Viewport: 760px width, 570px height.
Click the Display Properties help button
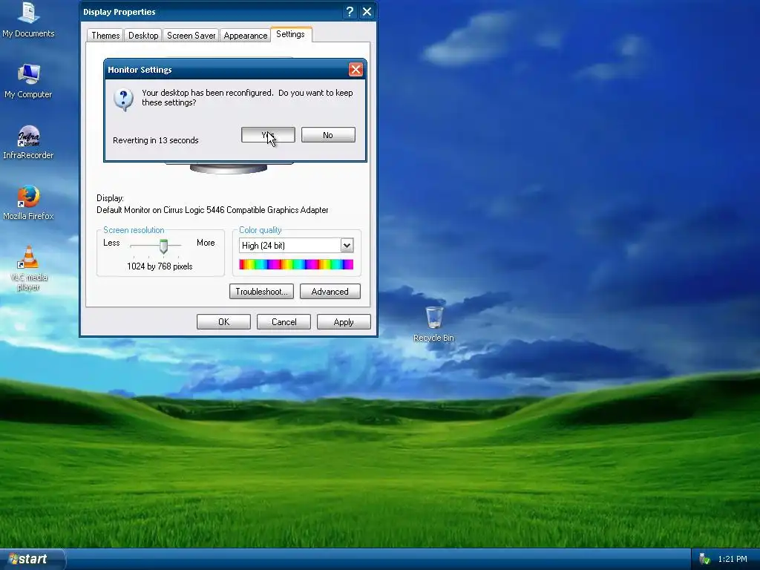[x=350, y=12]
